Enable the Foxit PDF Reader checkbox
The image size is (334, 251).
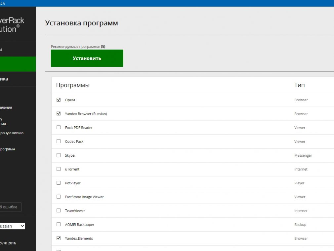click(x=59, y=127)
